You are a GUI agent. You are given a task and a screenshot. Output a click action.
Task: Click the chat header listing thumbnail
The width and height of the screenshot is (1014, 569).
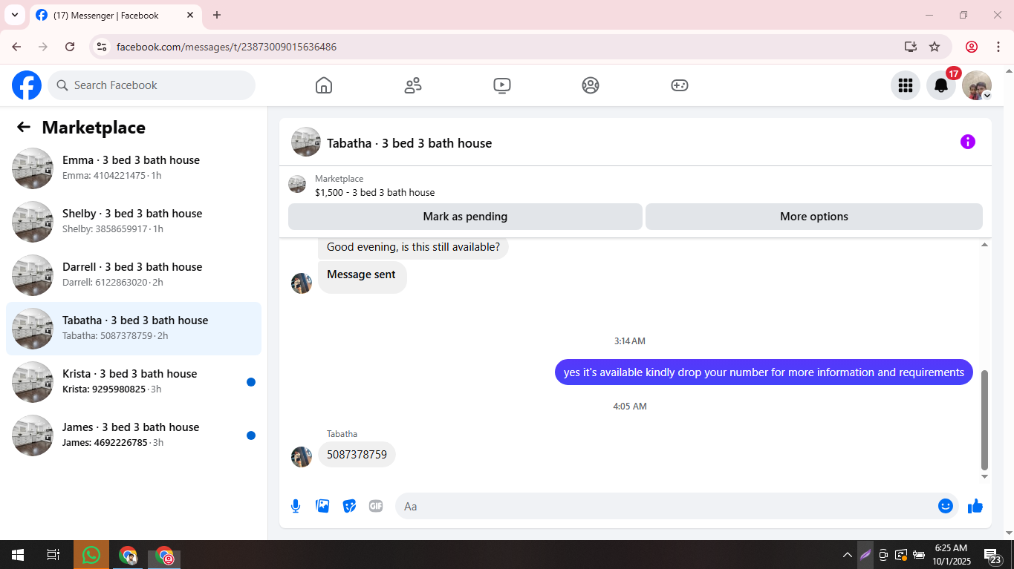click(x=306, y=142)
